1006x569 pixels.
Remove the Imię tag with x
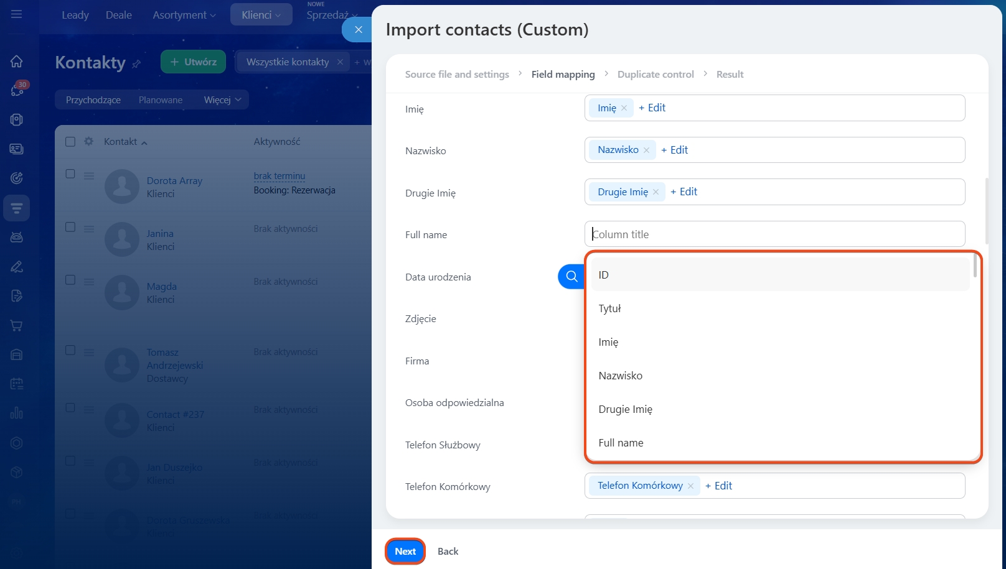click(624, 108)
